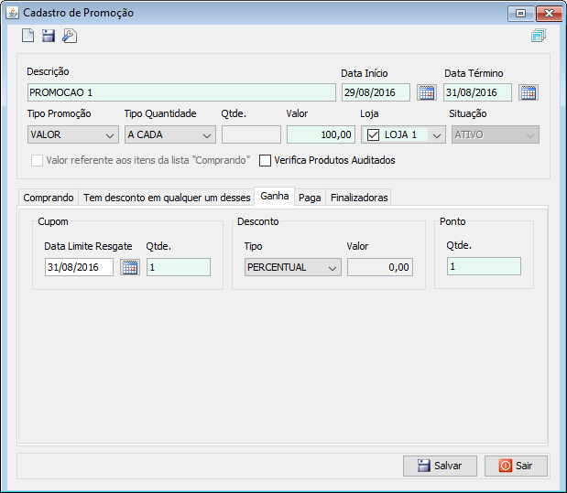Click the floppy disk save icon in toolbar
Image resolution: width=567 pixels, height=493 pixels.
49,37
